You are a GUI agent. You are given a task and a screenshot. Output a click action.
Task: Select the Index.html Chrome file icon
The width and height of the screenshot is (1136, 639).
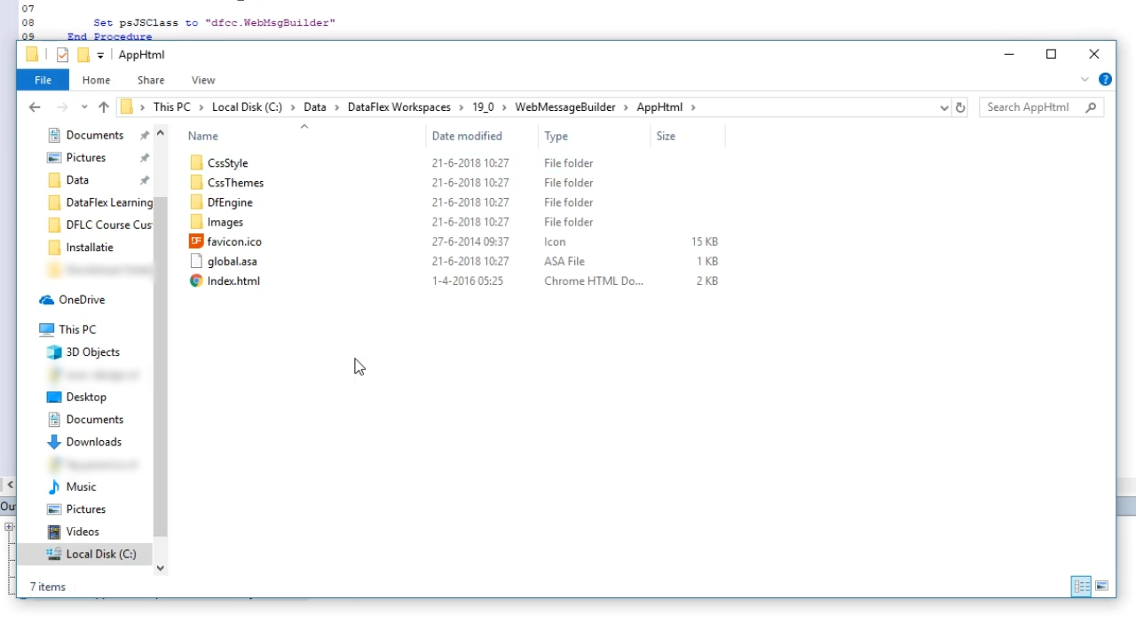(x=196, y=280)
